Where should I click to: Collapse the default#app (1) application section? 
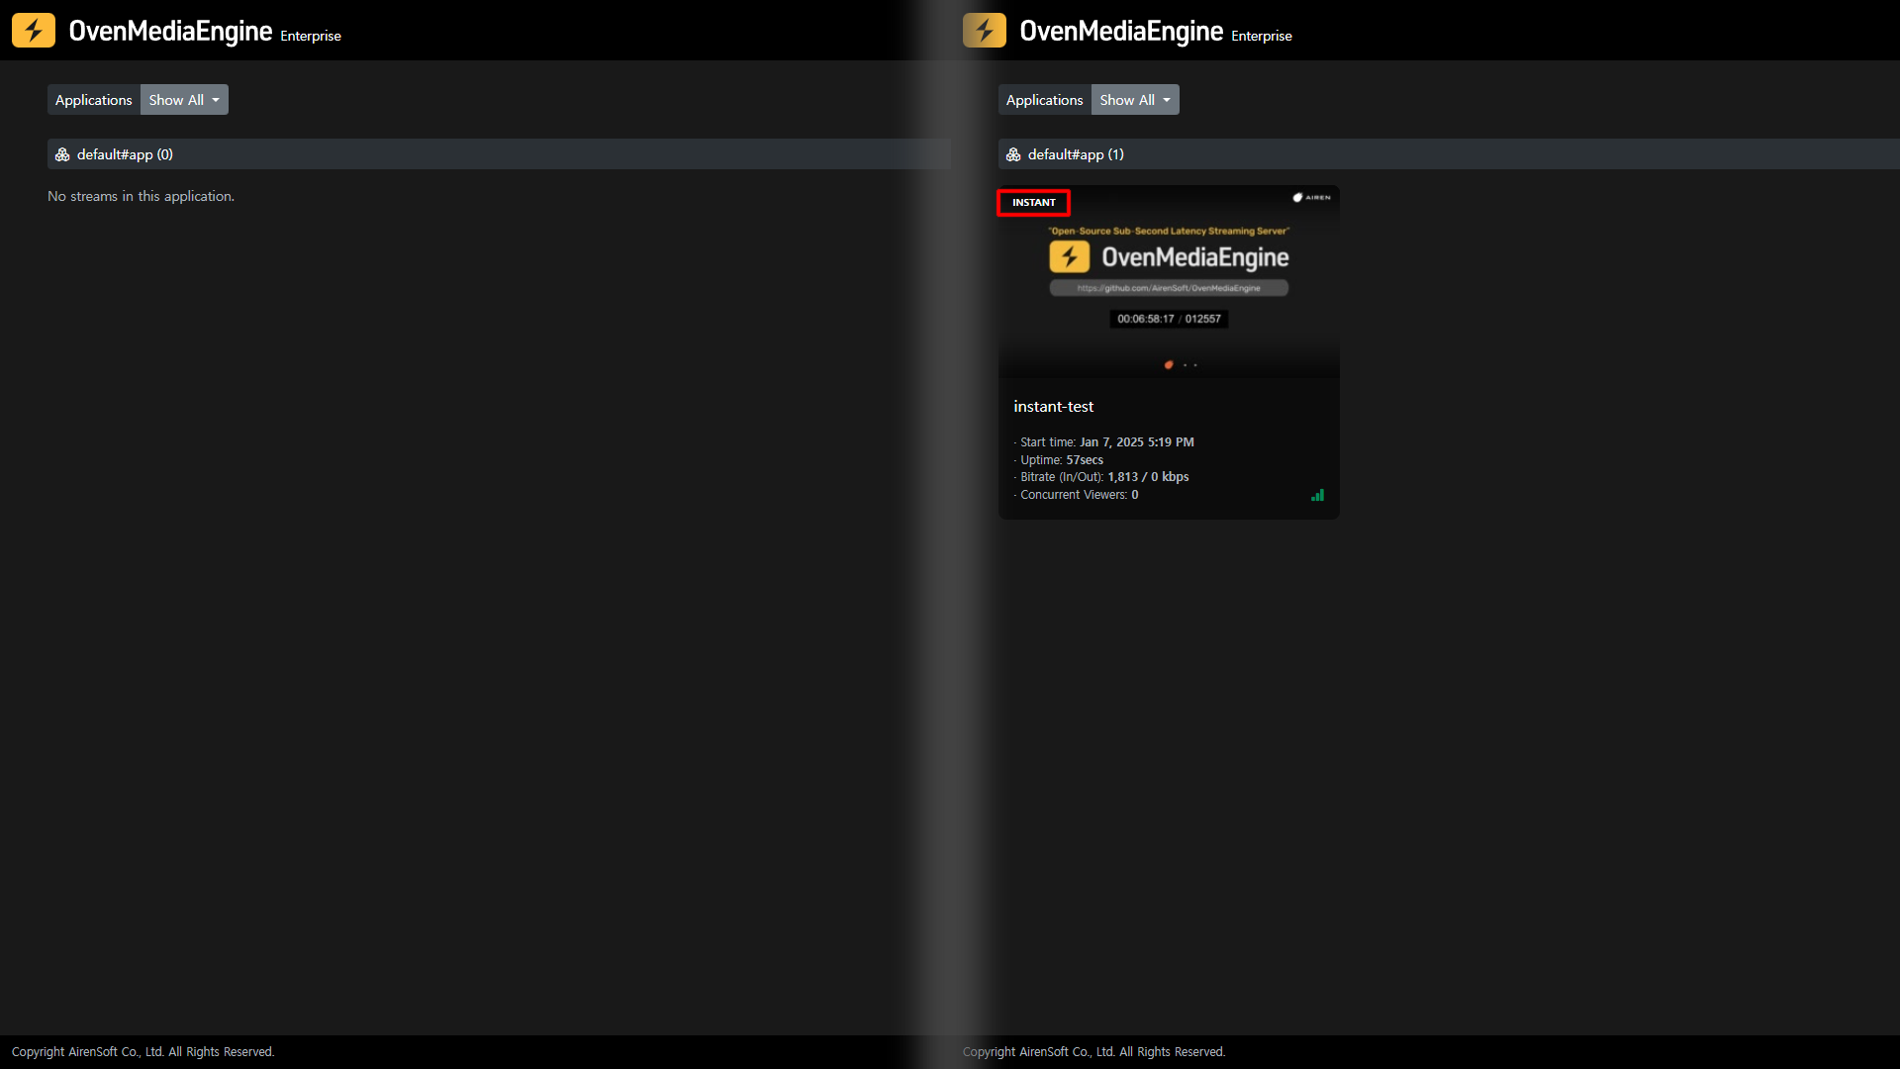pyautogui.click(x=1075, y=154)
